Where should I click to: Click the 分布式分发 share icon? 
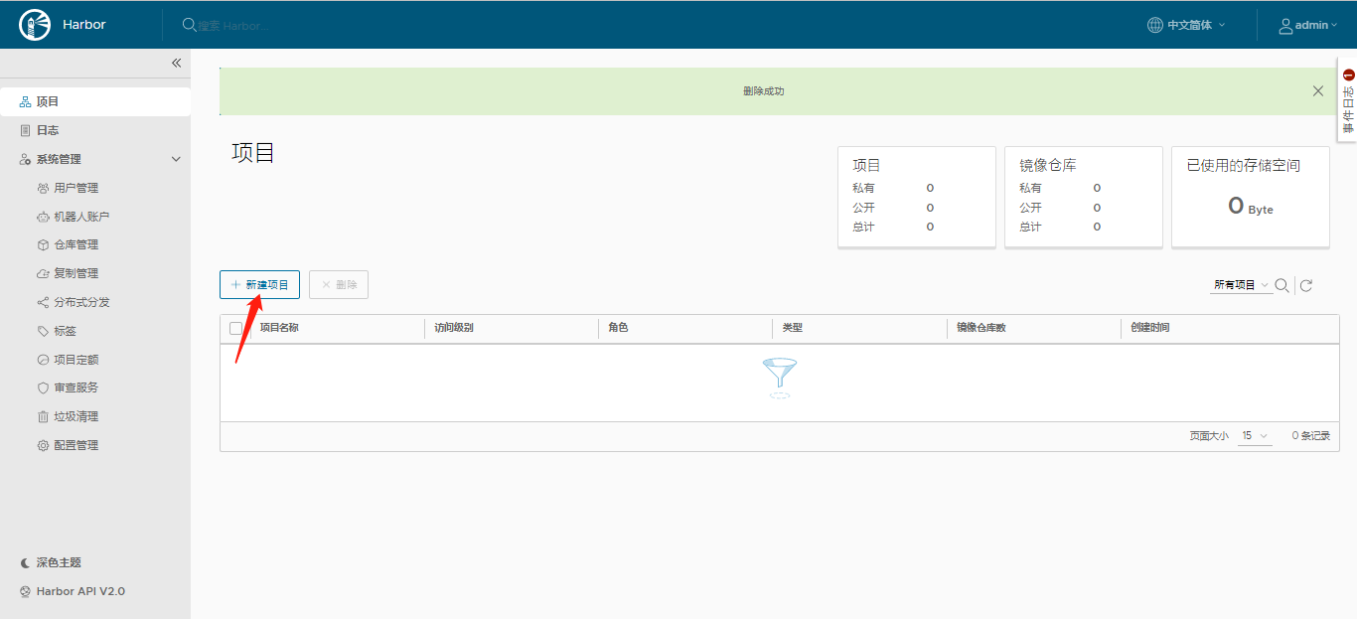[43, 302]
